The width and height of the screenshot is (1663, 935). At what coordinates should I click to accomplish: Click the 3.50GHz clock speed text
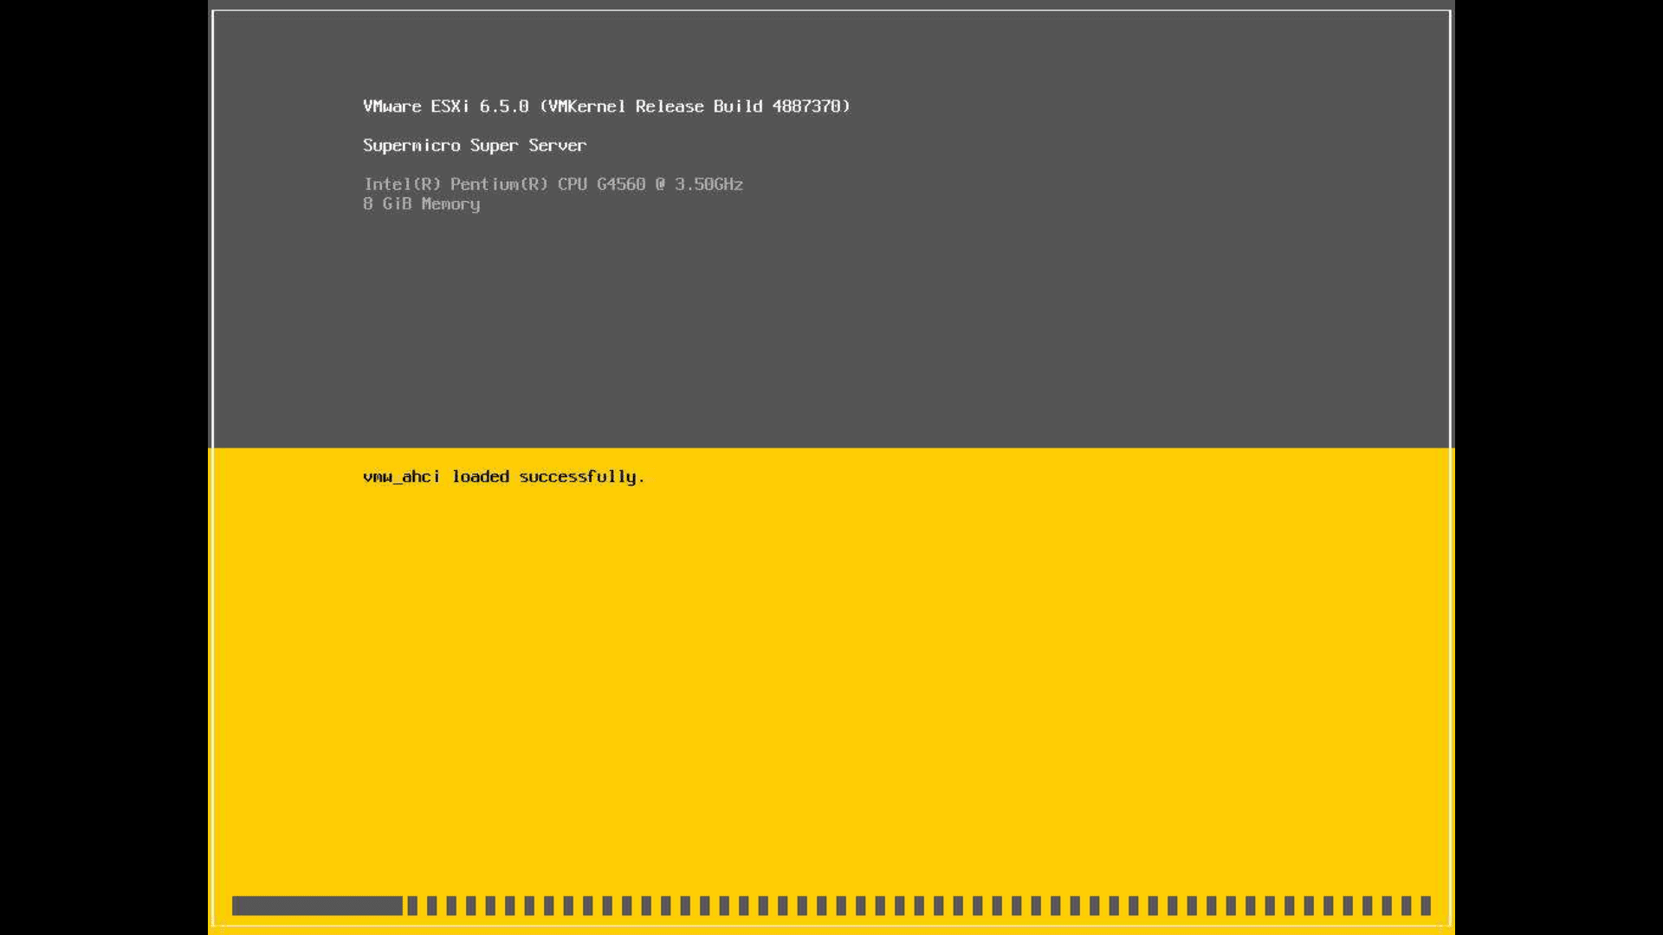pos(709,184)
